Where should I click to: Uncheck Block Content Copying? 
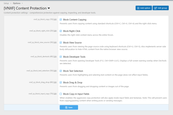[x=61, y=20]
